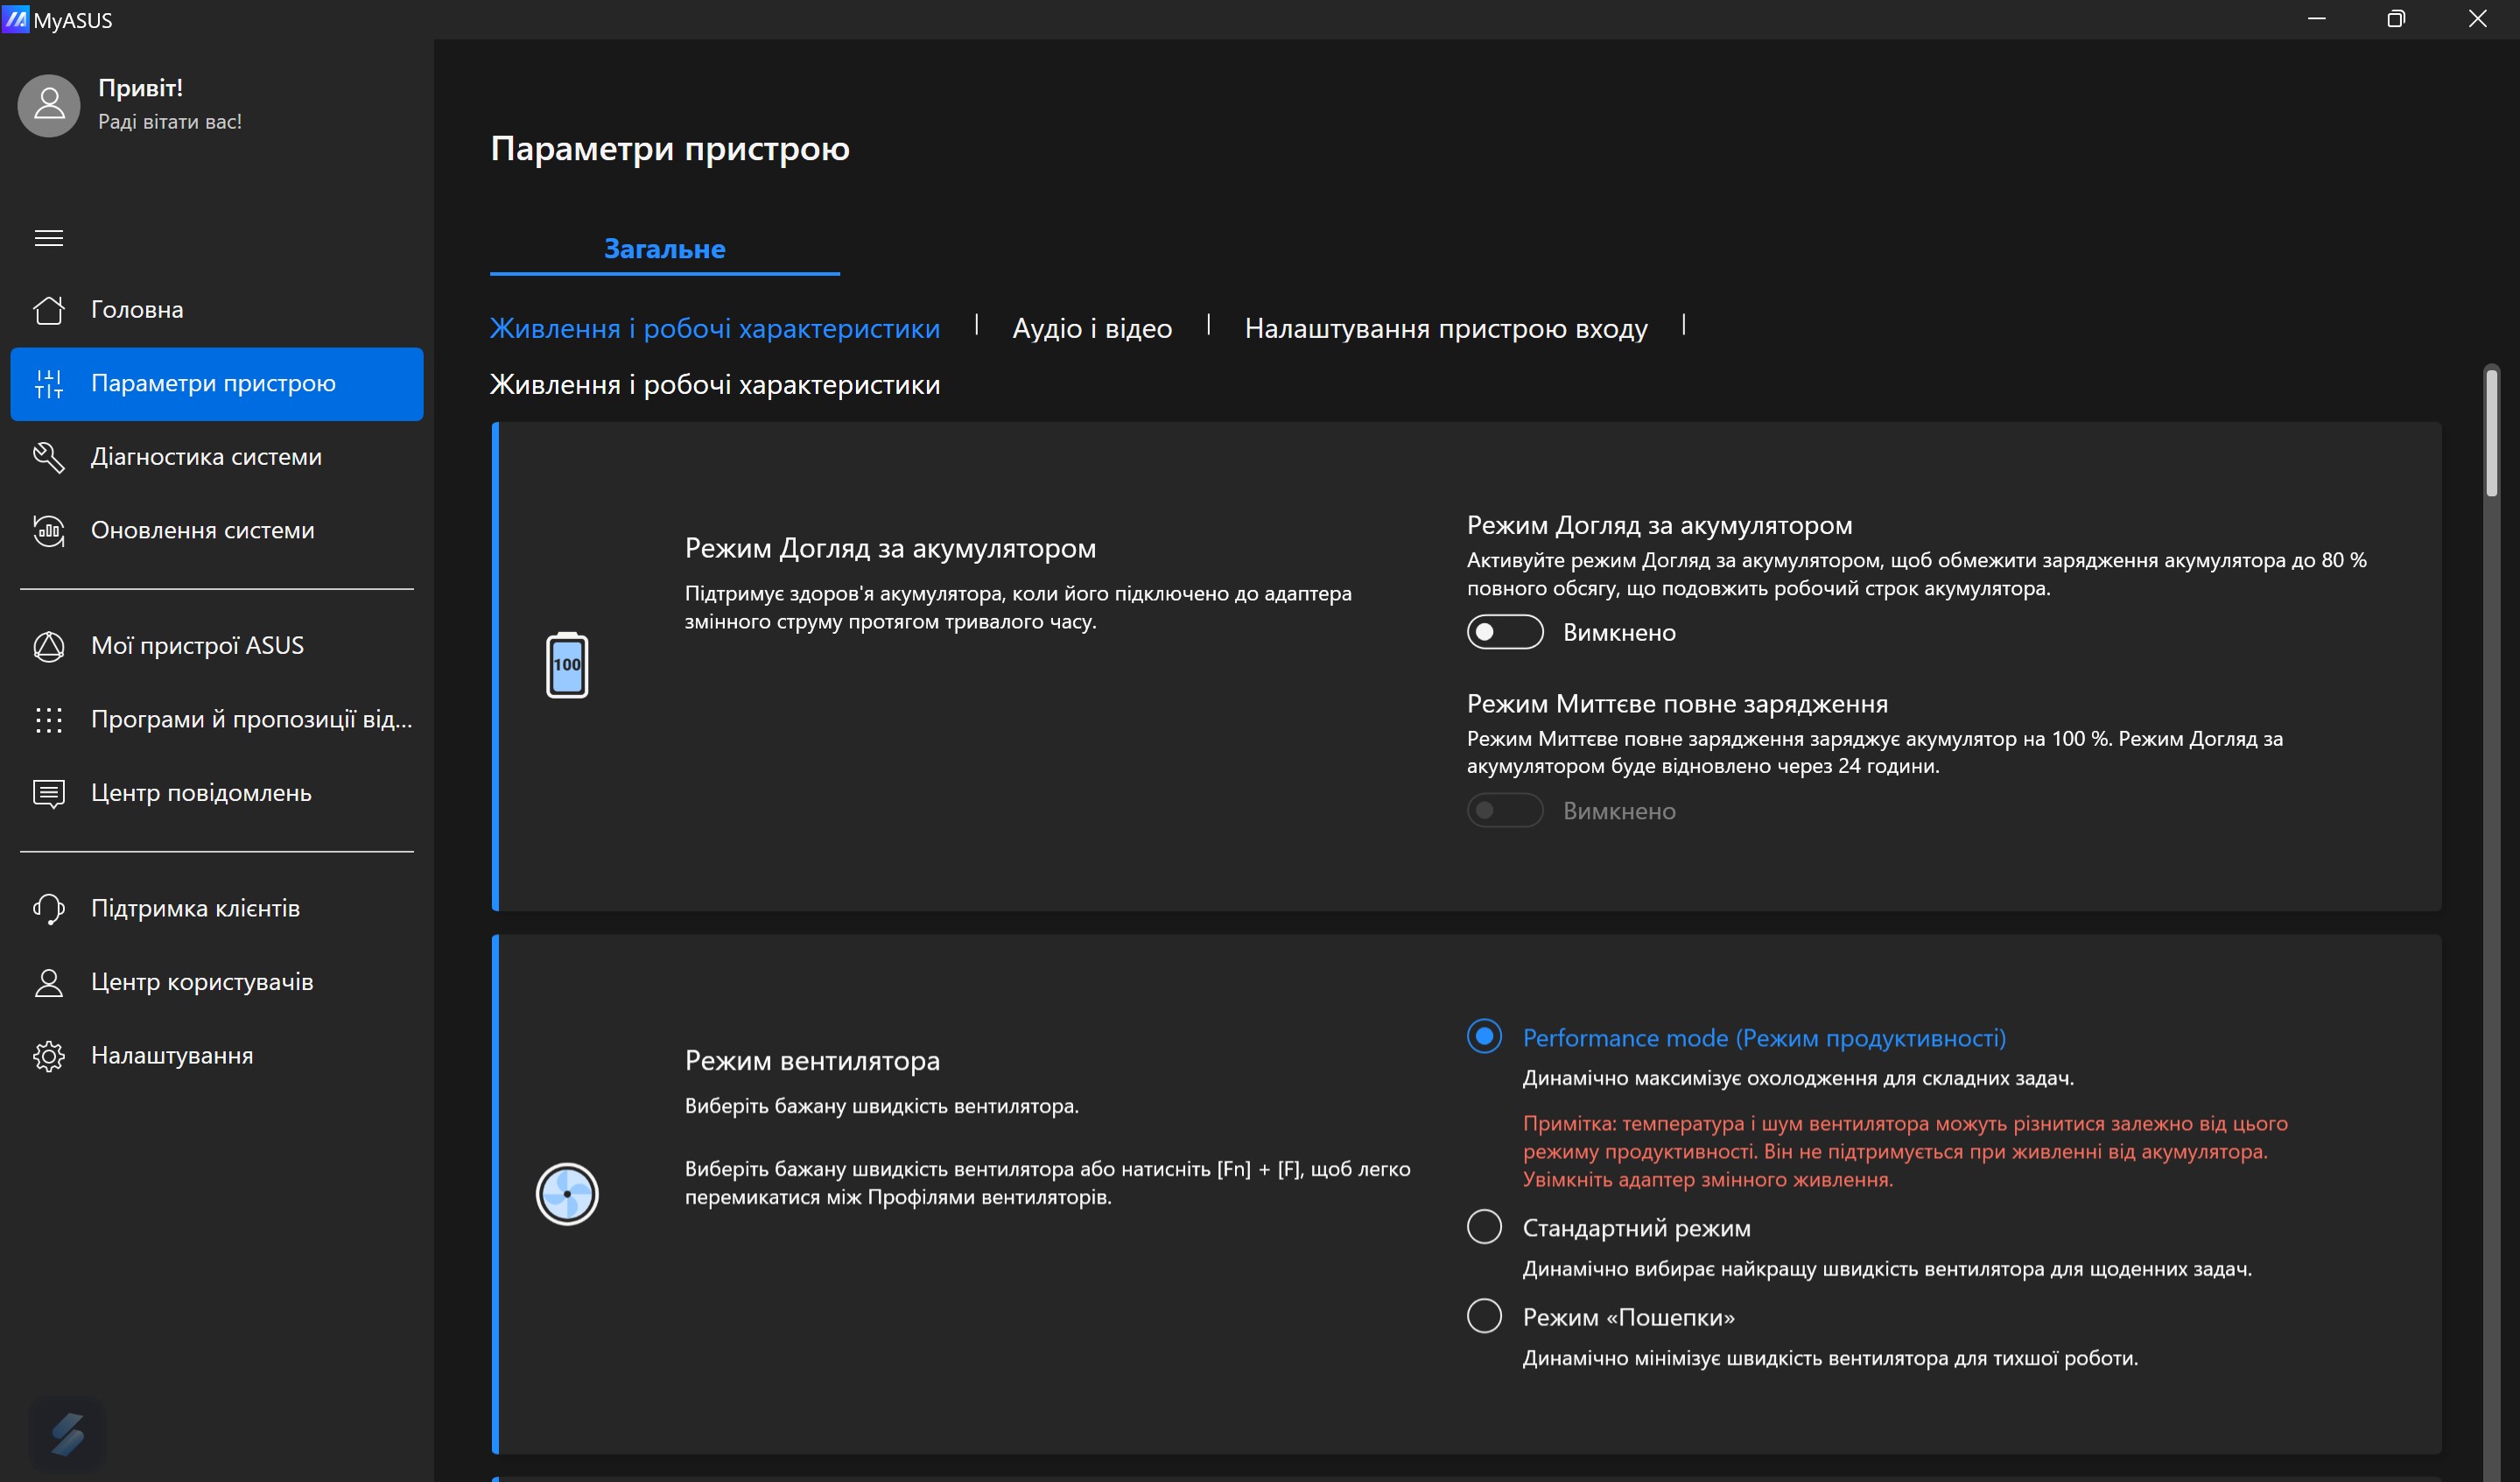Open Налаштування menu item
The width and height of the screenshot is (2520, 1482).
(x=217, y=1056)
